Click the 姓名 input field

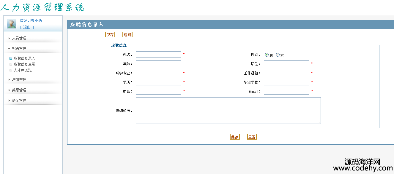[x=158, y=55]
